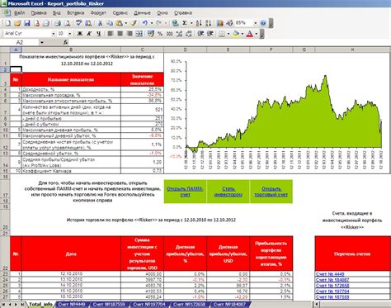
Task: Click the insert function fx button
Action: point(65,42)
